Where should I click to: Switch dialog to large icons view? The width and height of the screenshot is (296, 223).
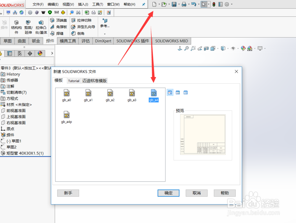pyautogui.click(x=170, y=92)
